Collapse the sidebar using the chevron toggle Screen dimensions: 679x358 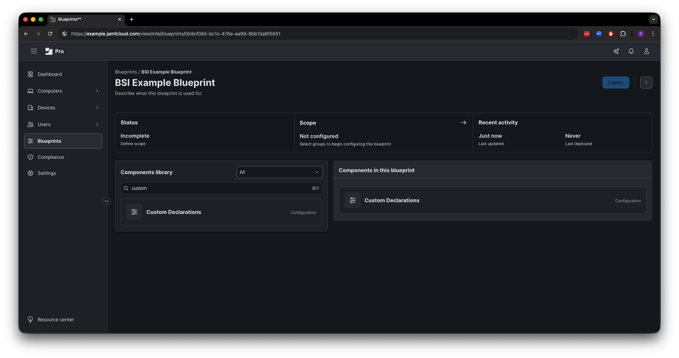(107, 201)
